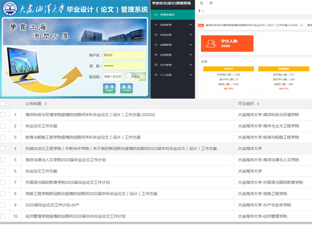Click the home icon in the breadcrumb bar

[x=203, y=11]
